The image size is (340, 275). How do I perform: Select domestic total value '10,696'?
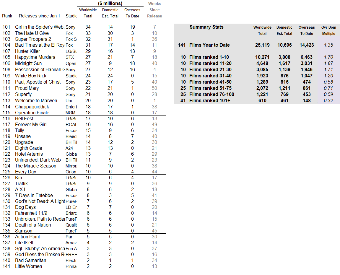pyautogui.click(x=284, y=45)
